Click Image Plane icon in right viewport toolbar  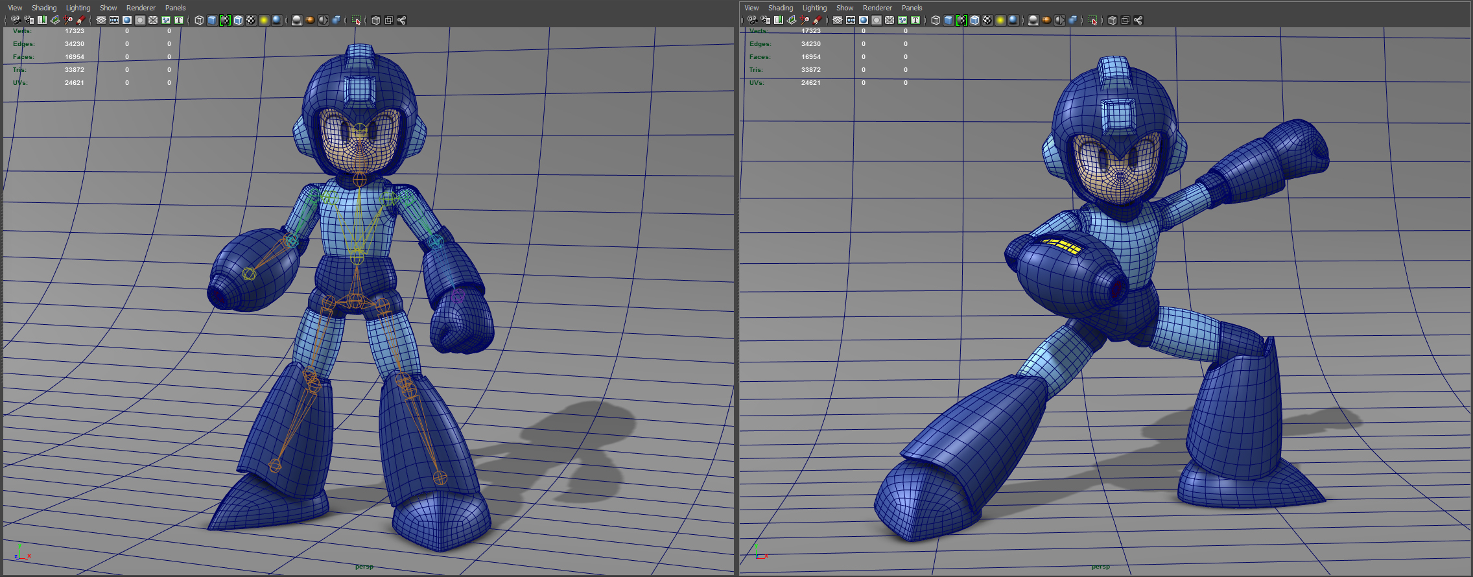tap(792, 20)
